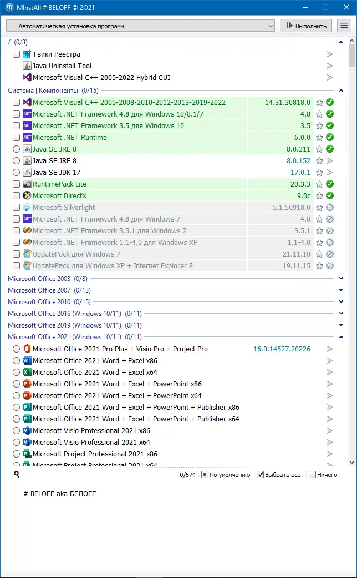Click the Silverlight gem icon
The image size is (357, 578).
[x=27, y=208]
